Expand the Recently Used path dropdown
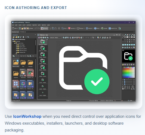 pyautogui.click(x=134, y=32)
